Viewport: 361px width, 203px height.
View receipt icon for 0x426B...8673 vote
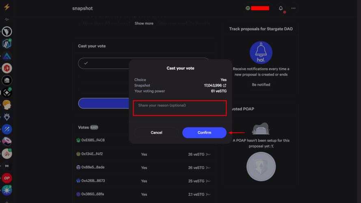point(208,181)
